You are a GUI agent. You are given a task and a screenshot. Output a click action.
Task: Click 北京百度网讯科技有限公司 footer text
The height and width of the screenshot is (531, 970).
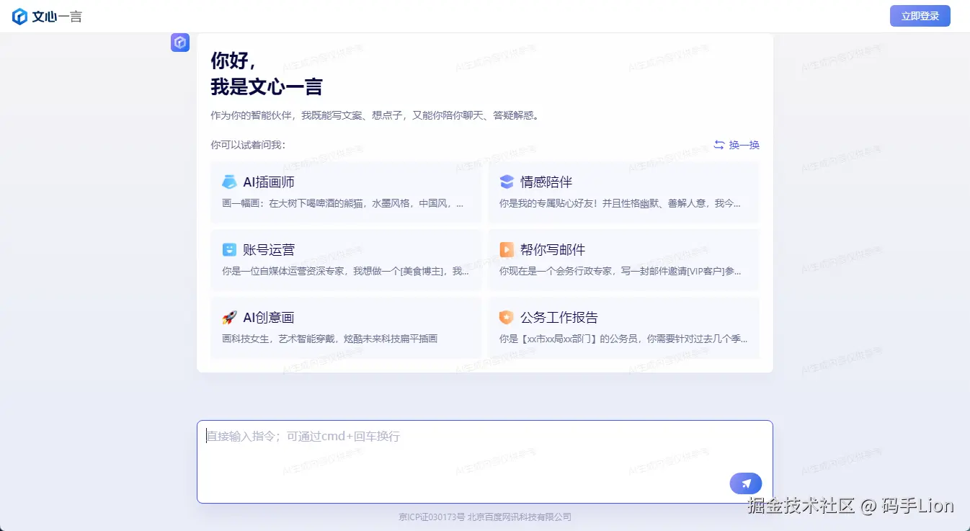point(520,517)
